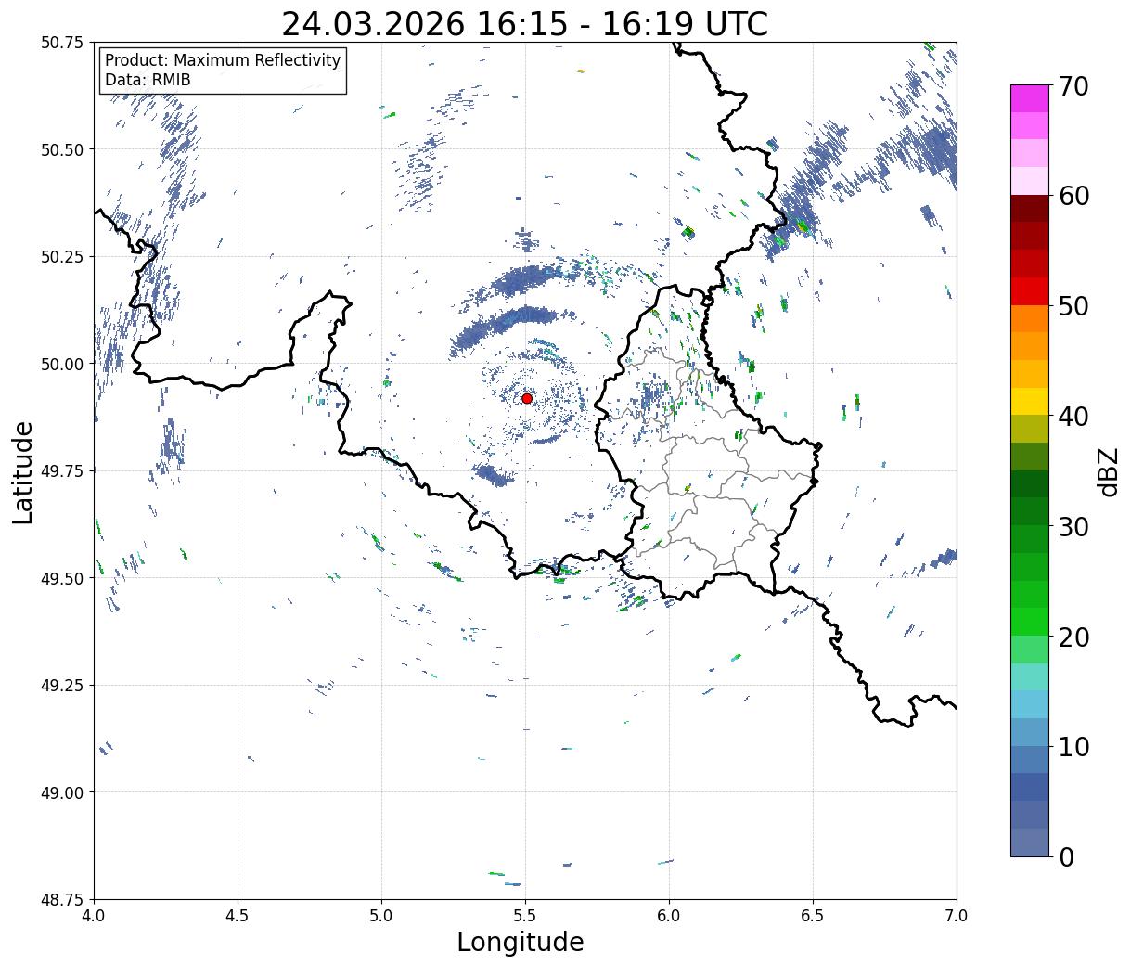Click the 'Data: RMIB' text
This screenshot has height=965, width=1131.
coord(148,80)
